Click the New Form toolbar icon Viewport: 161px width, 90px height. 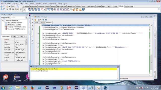pos(4,6)
